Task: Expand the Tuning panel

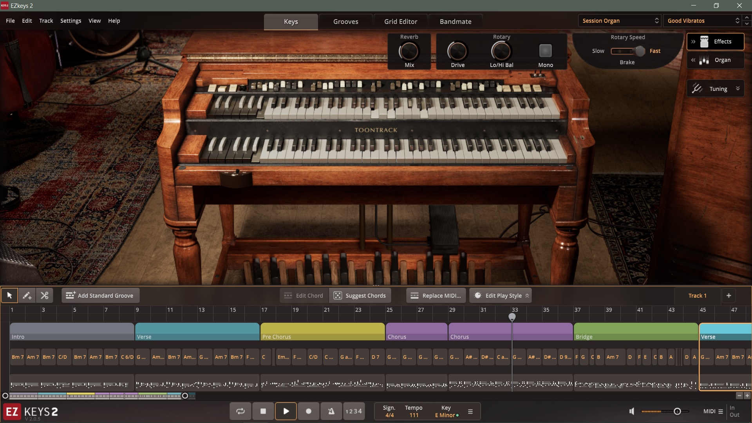Action: tap(738, 89)
